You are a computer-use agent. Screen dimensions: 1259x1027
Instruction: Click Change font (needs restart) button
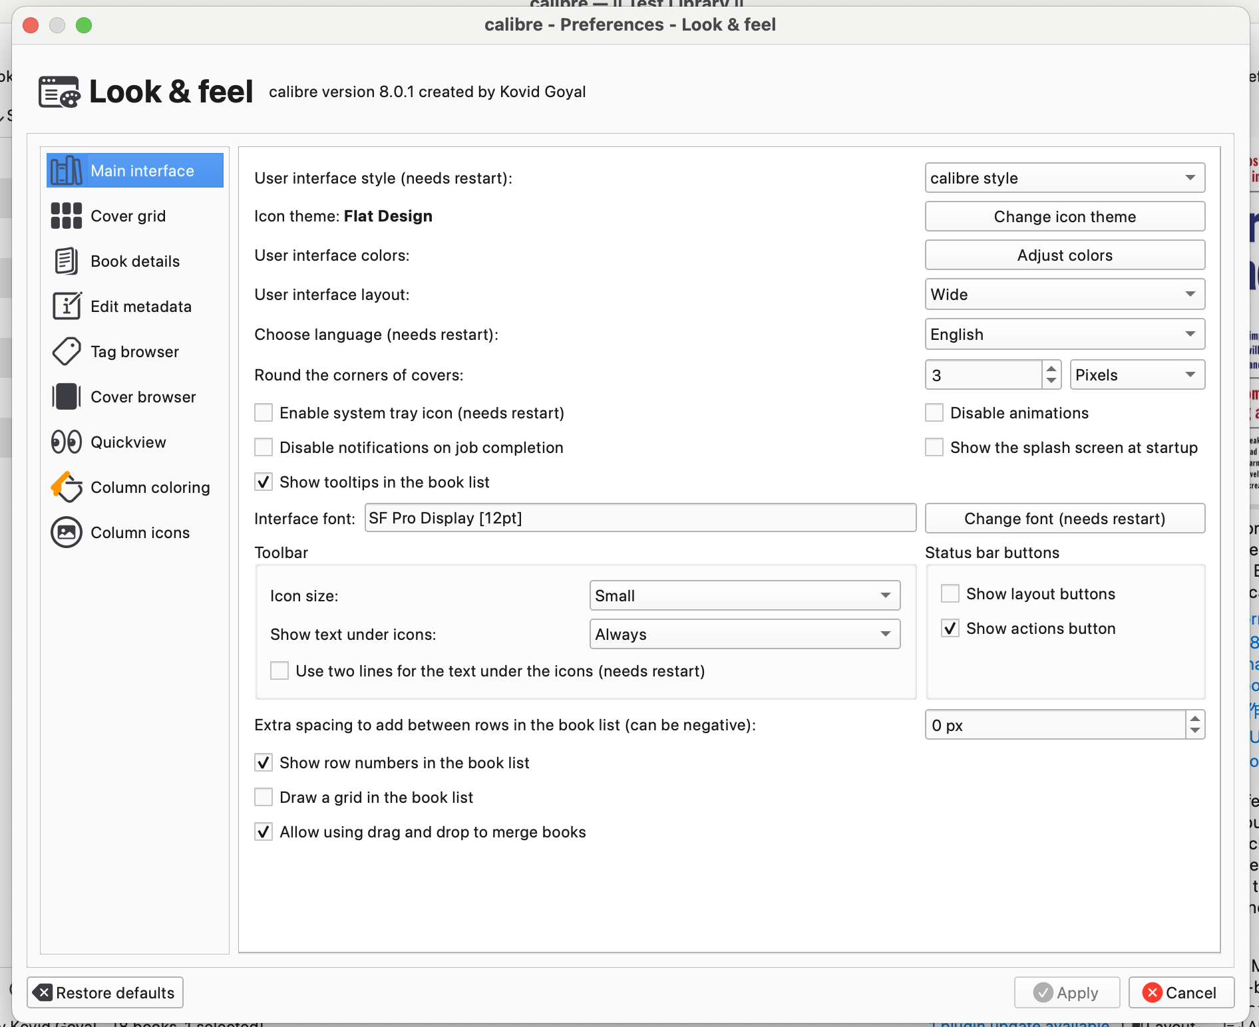pos(1065,519)
